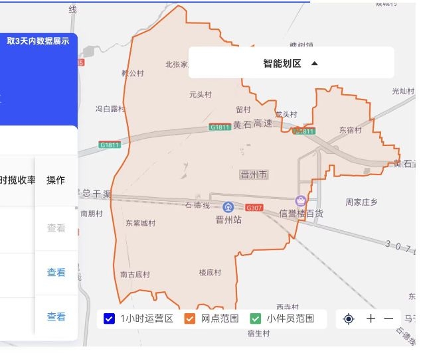Screen dimensions: 425x353
Task: Click the 操作 column header
Action: click(56, 180)
